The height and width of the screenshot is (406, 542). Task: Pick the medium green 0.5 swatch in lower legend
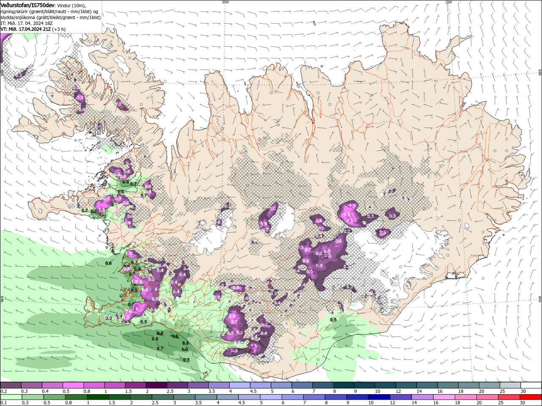pos(54,397)
